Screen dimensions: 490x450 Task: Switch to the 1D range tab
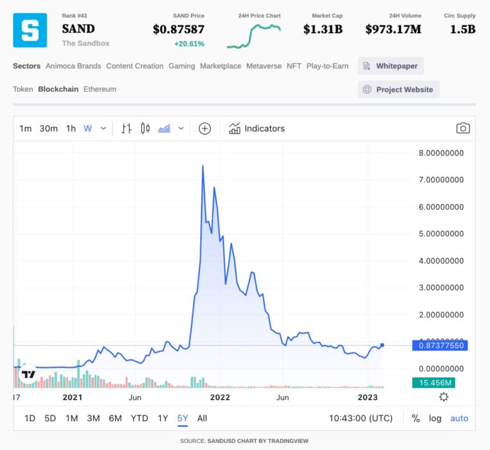[30, 418]
